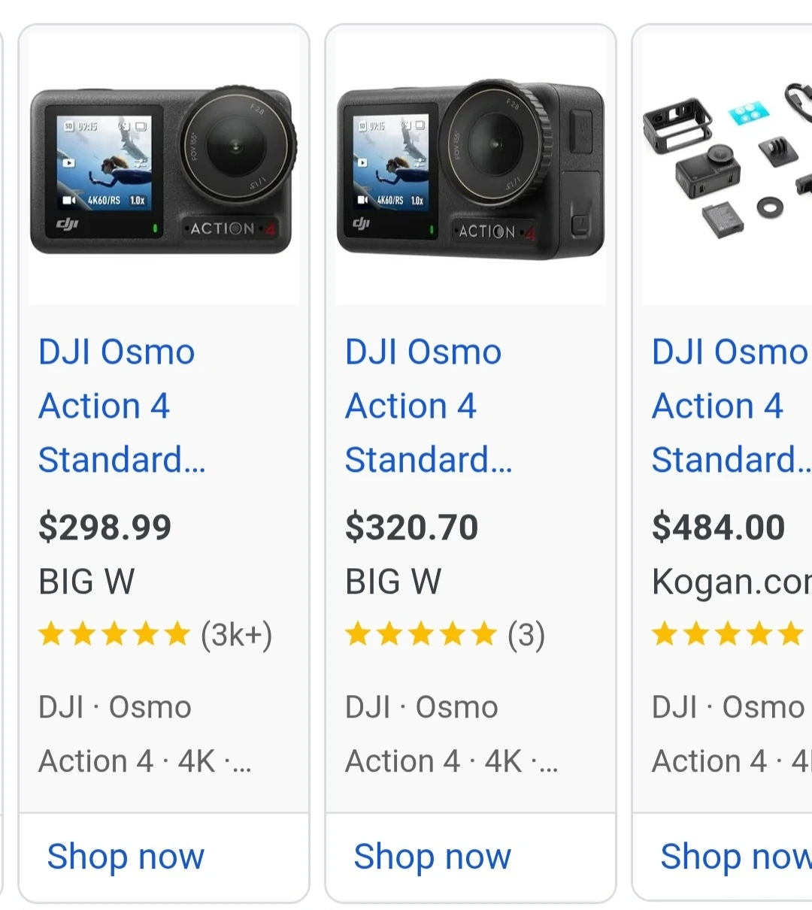Click the Kogan.com seller name

[732, 582]
